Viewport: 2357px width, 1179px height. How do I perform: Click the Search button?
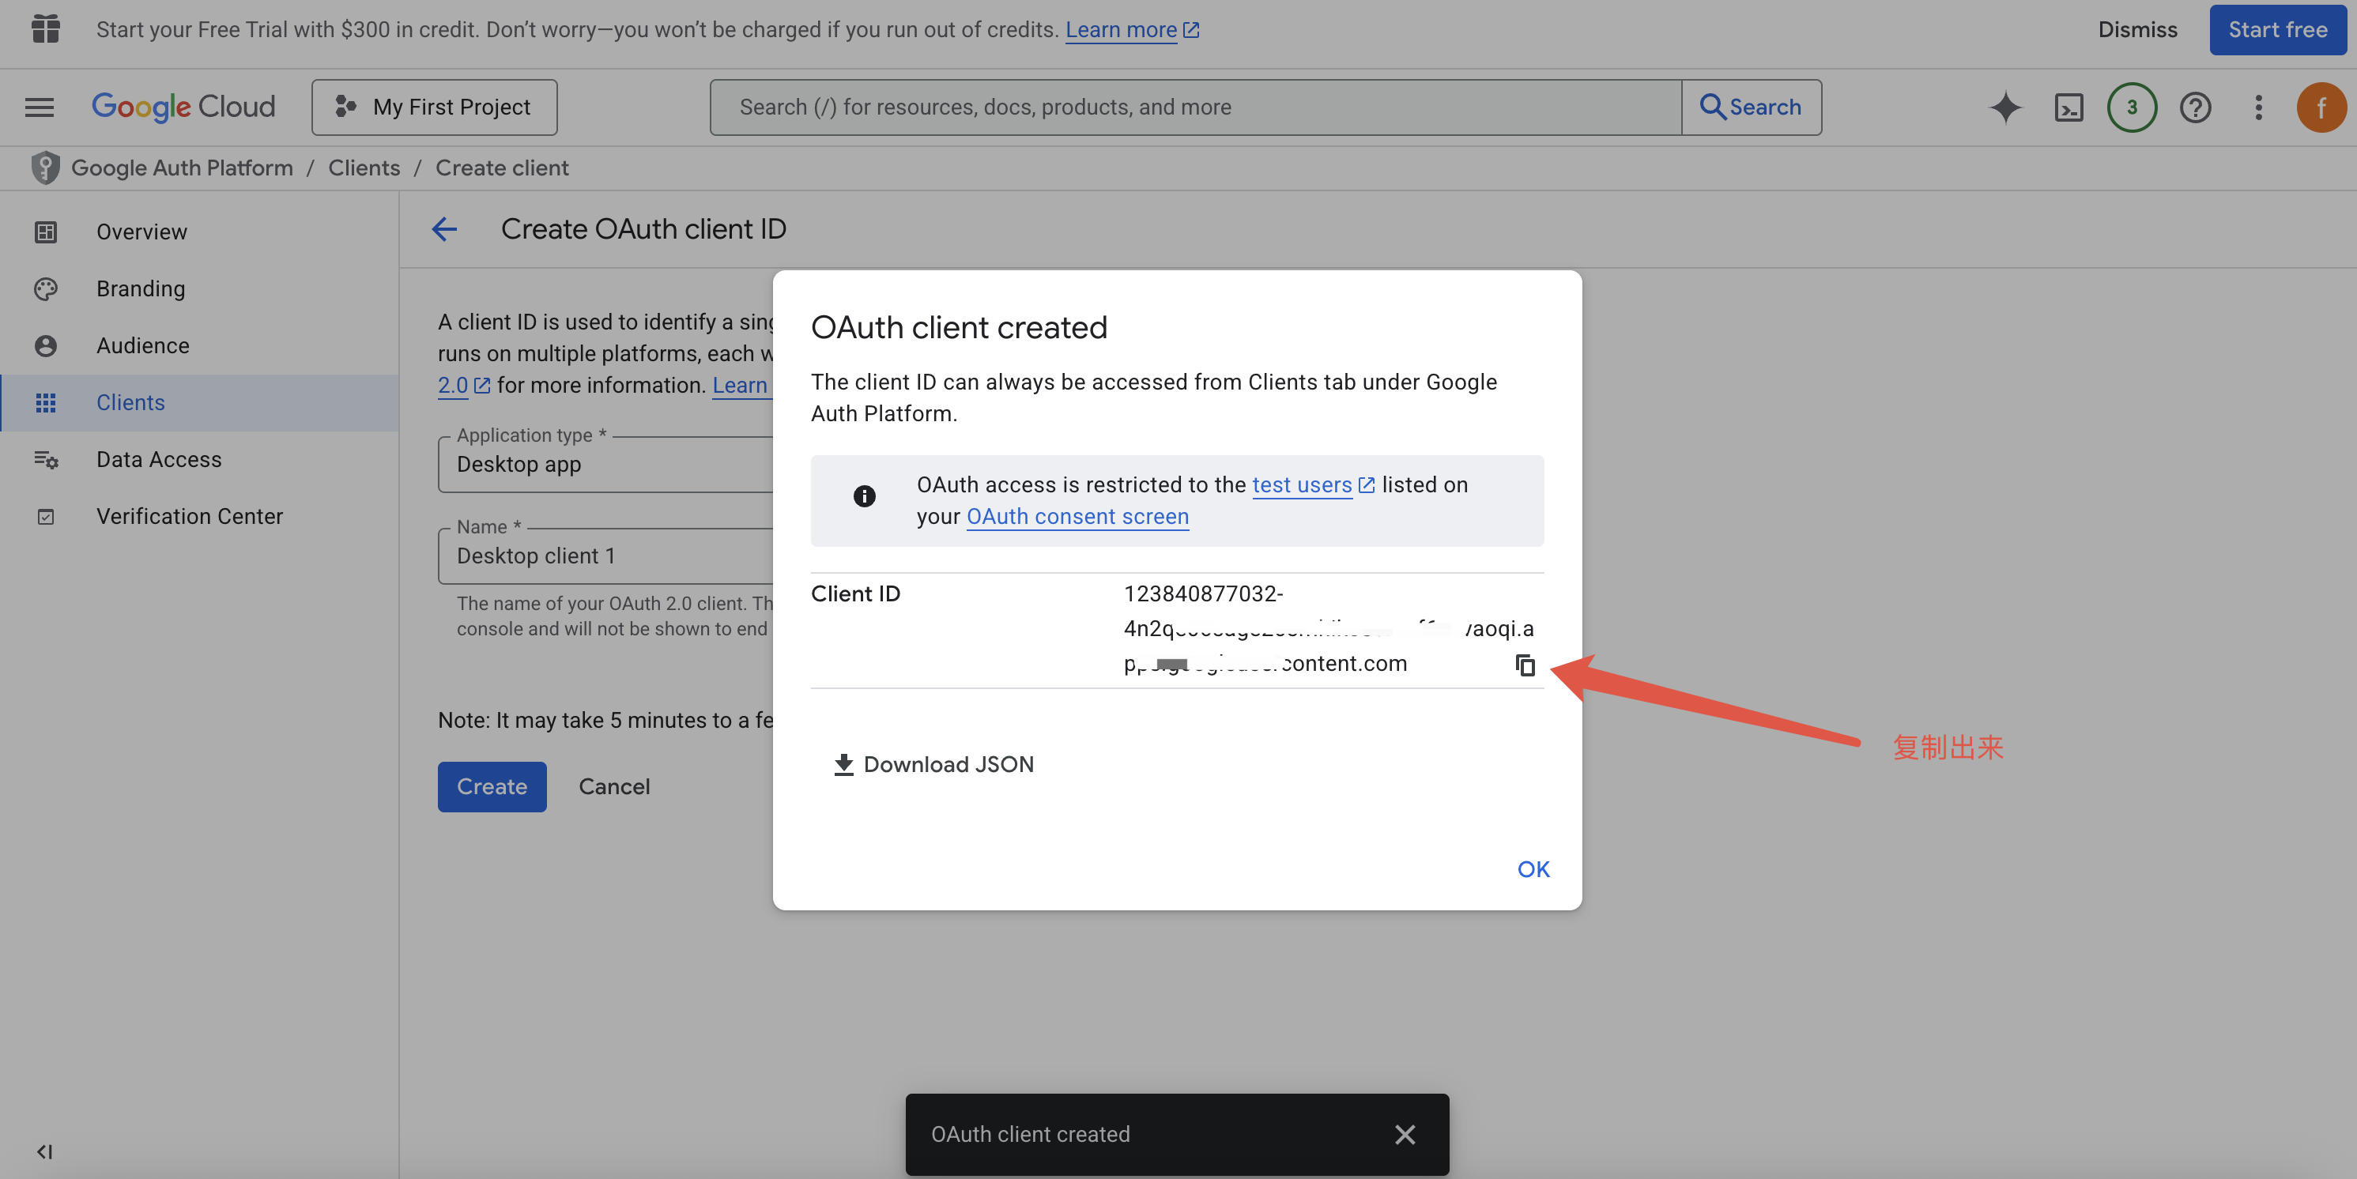pos(1752,107)
